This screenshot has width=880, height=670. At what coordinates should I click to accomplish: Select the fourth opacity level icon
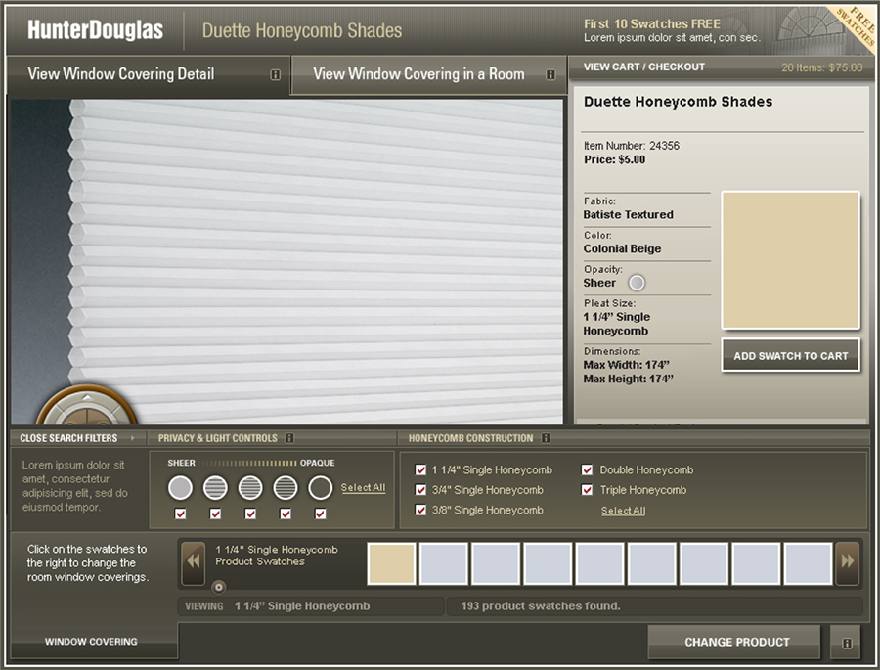pos(286,487)
